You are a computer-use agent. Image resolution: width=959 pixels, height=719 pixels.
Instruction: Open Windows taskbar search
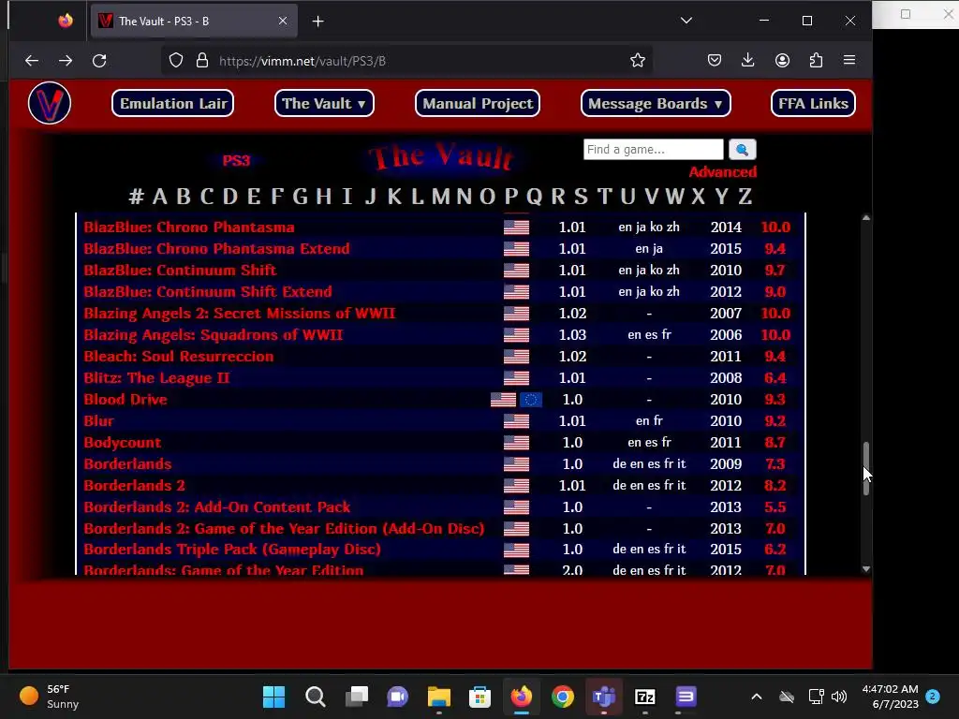[x=316, y=697]
